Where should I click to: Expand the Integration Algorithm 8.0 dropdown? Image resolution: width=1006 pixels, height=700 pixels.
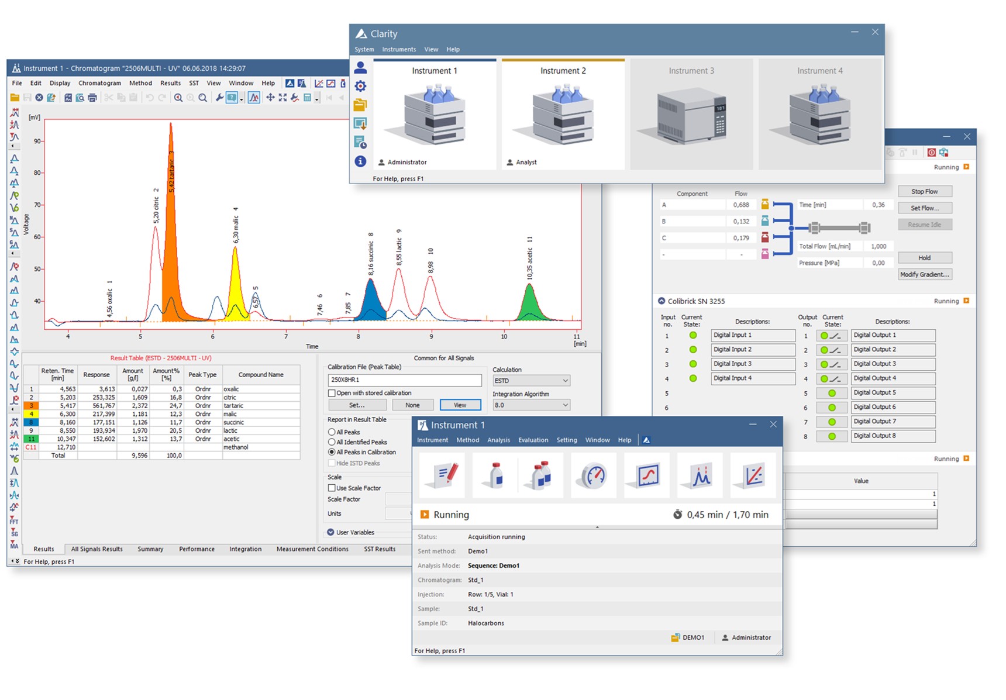530,405
